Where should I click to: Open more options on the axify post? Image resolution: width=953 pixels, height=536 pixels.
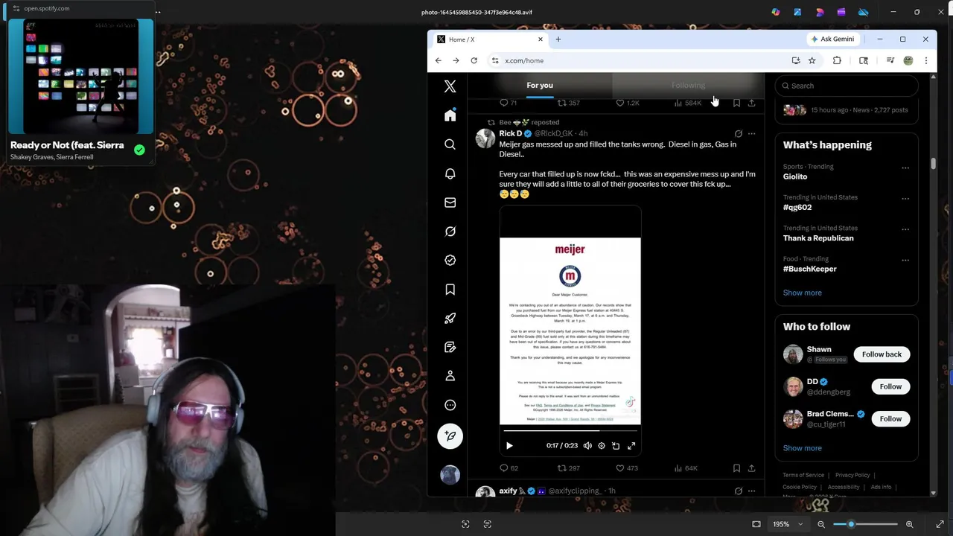click(751, 491)
